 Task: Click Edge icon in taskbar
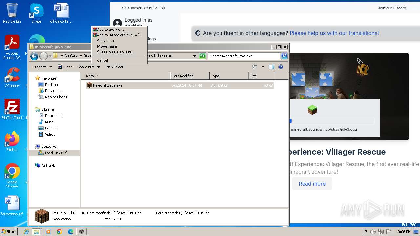click(x=71, y=232)
